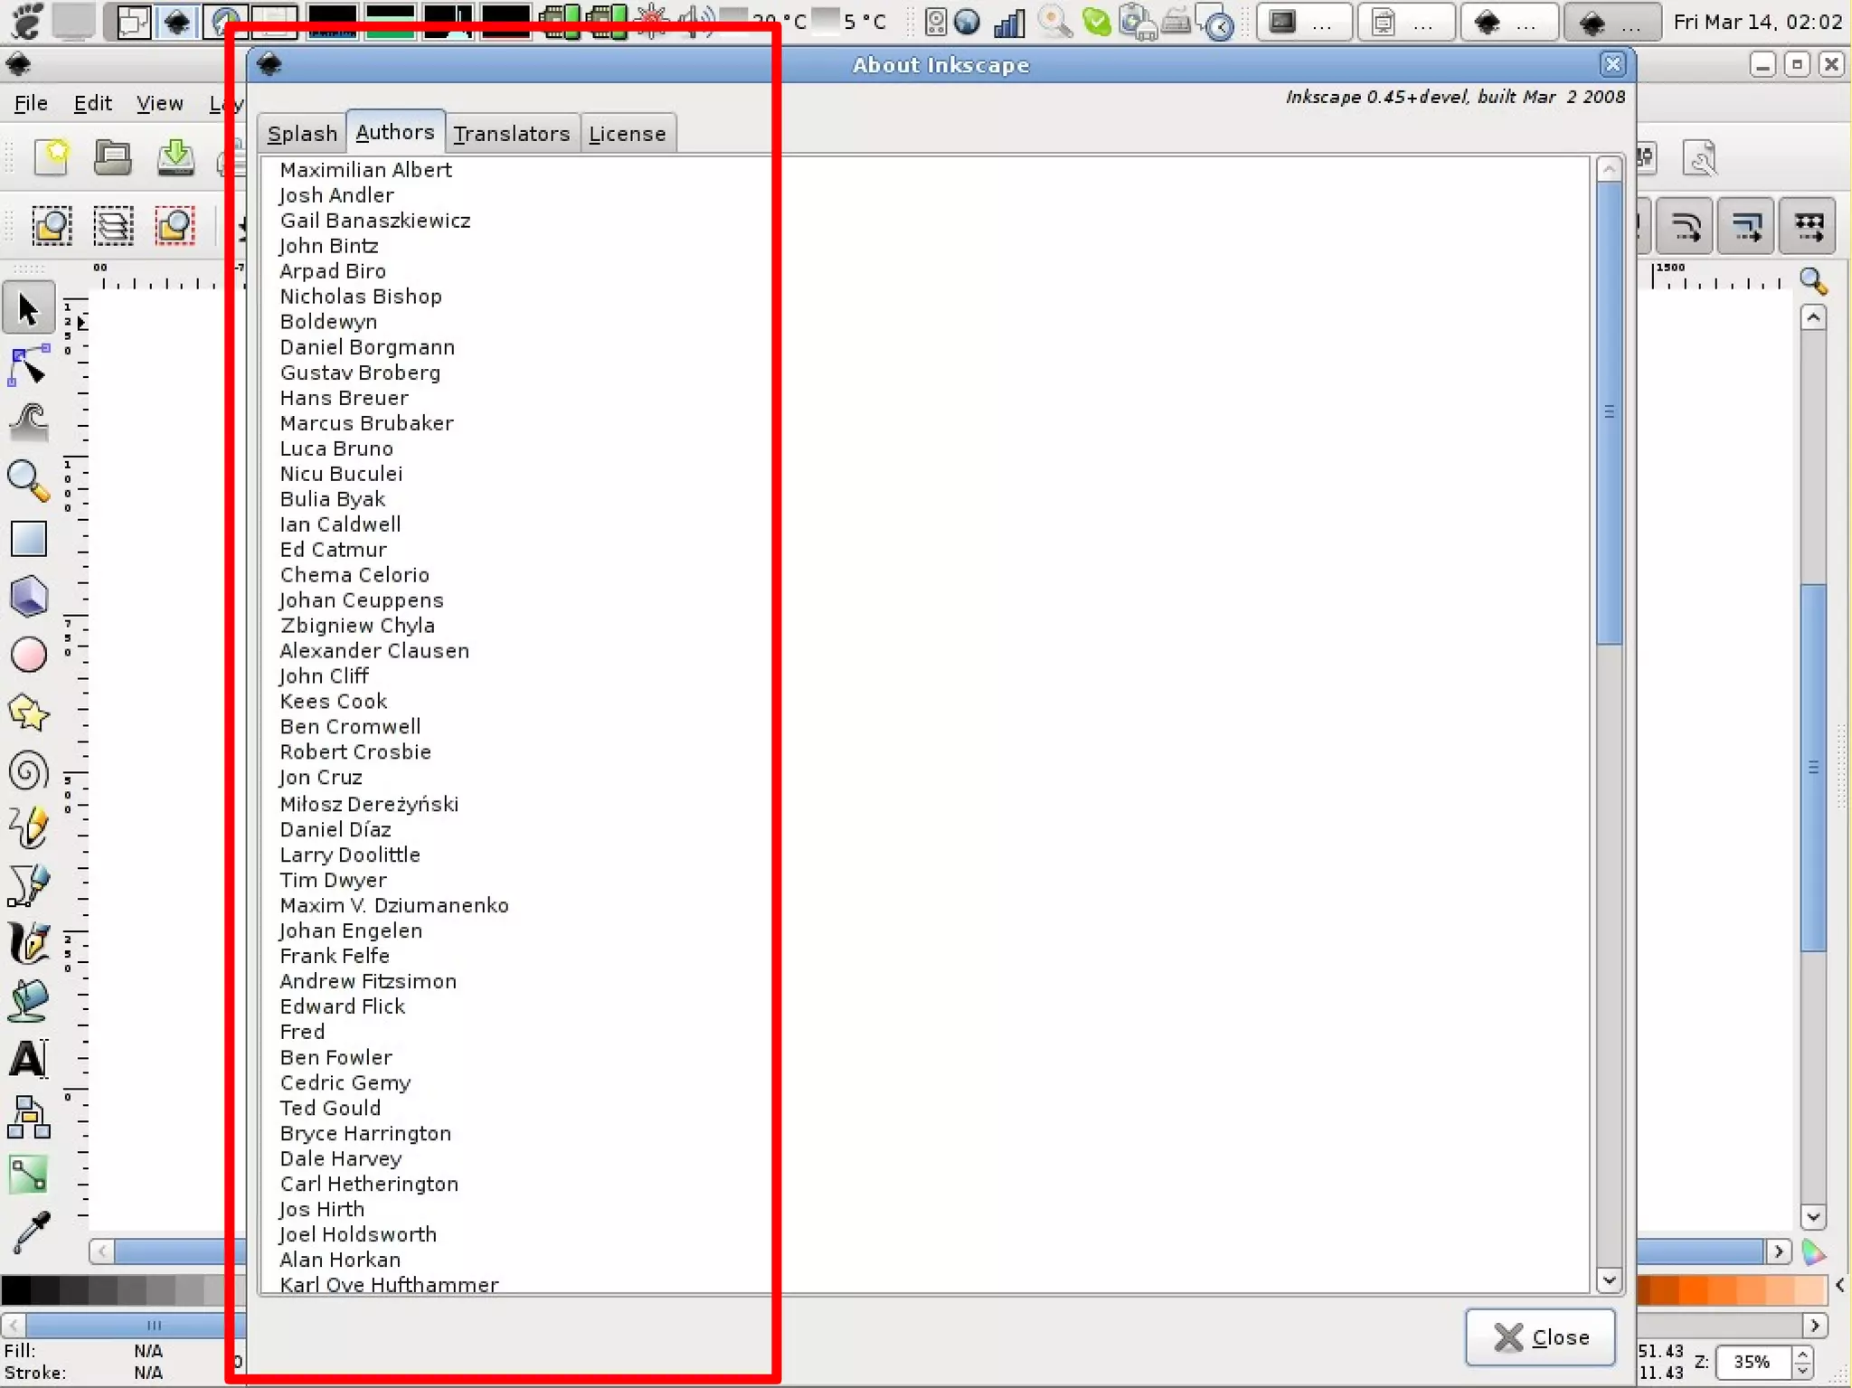
Task: Select the Zoom magnifier tool
Action: tap(28, 480)
